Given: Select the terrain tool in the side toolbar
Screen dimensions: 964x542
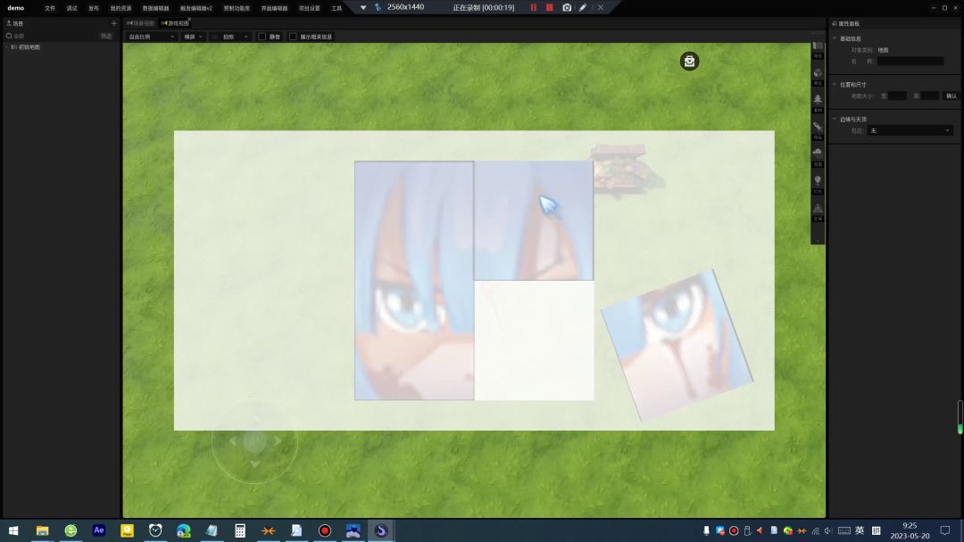Looking at the screenshot, I should point(818,47).
